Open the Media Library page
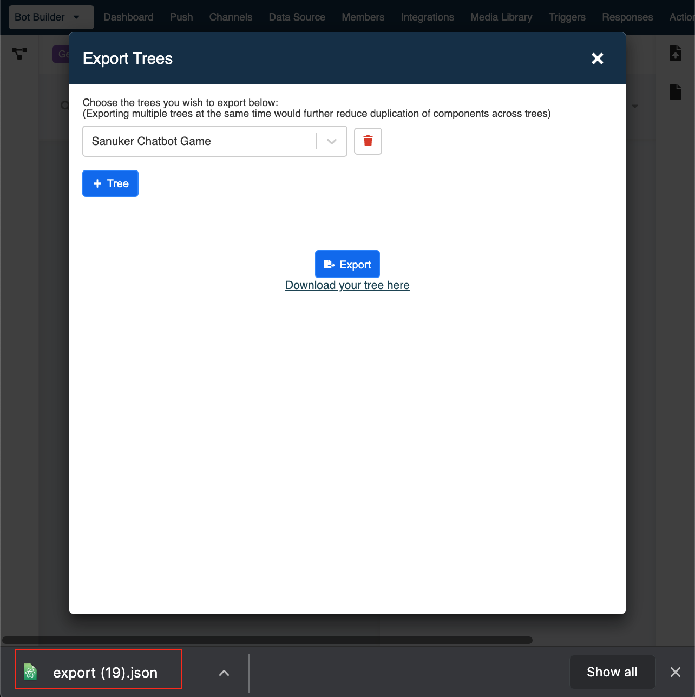The image size is (695, 697). 501,17
